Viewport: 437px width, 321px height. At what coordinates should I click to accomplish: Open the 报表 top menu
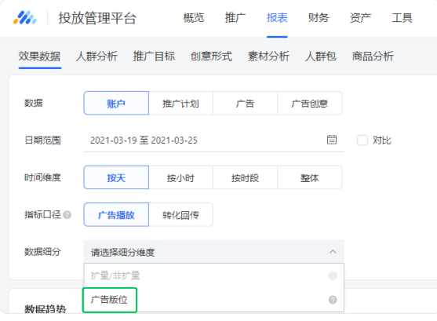tap(277, 18)
